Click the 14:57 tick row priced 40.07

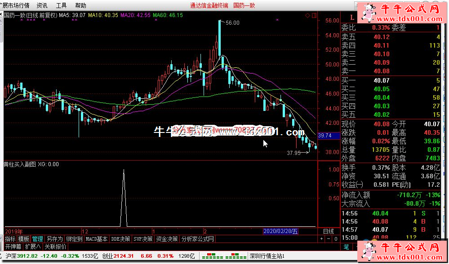pos(390,229)
